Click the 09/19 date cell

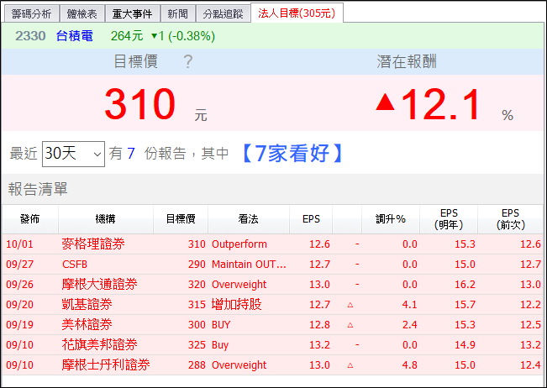tap(19, 325)
